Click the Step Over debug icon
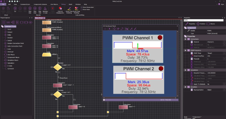The width and height of the screenshot is (226, 119). click(x=35, y=10)
